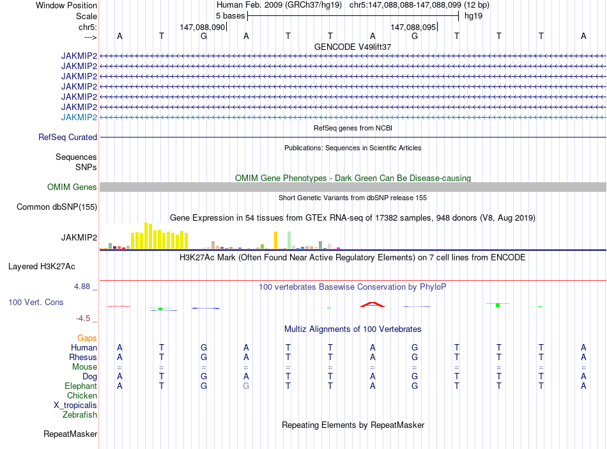Click the topmost JAKMIP2 transcript label under GENCODE

coord(79,56)
